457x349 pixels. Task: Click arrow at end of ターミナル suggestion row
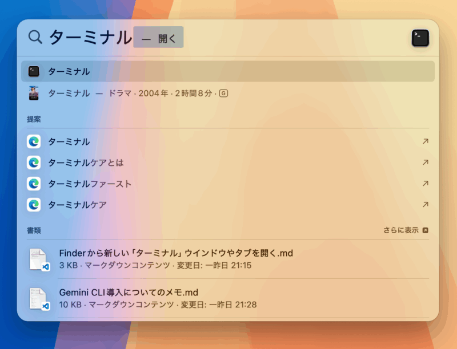[425, 141]
